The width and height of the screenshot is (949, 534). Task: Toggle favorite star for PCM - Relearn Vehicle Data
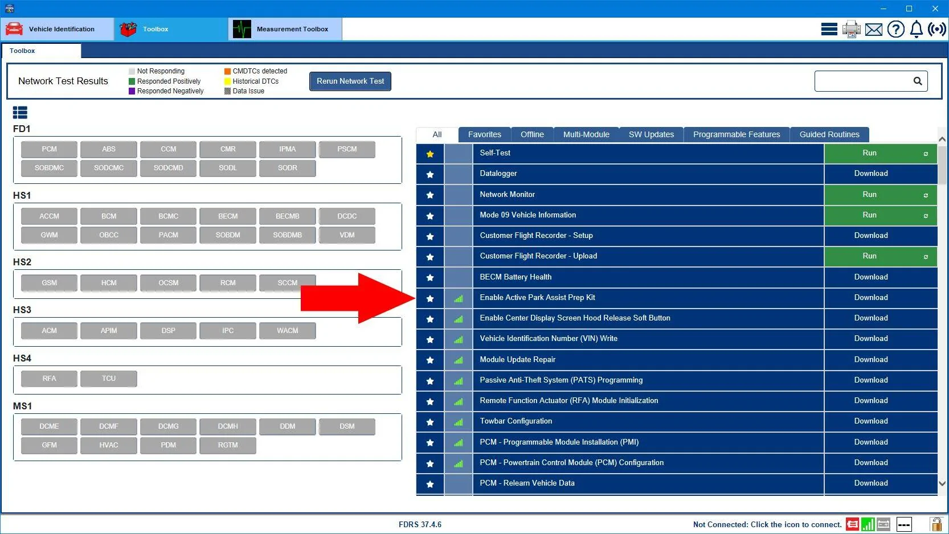point(430,484)
